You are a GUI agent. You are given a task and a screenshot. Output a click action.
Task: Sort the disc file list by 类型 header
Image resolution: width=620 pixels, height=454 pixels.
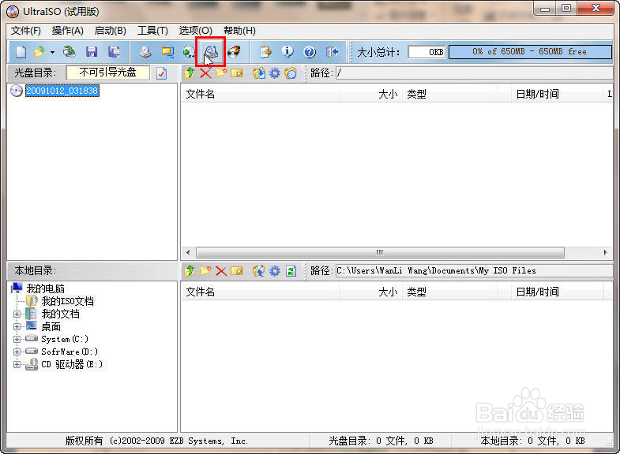tap(450, 95)
